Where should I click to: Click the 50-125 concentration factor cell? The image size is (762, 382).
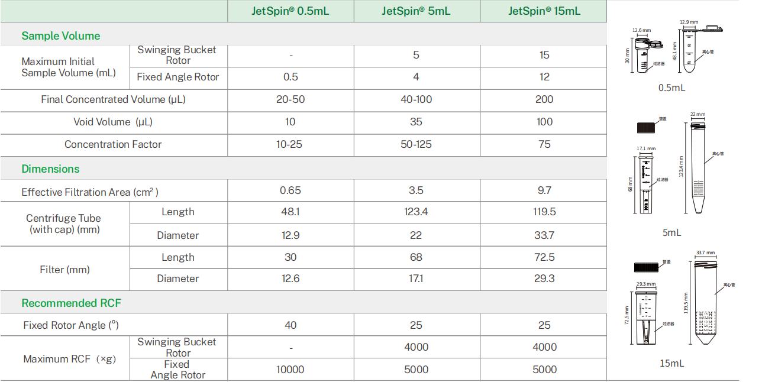coord(416,144)
